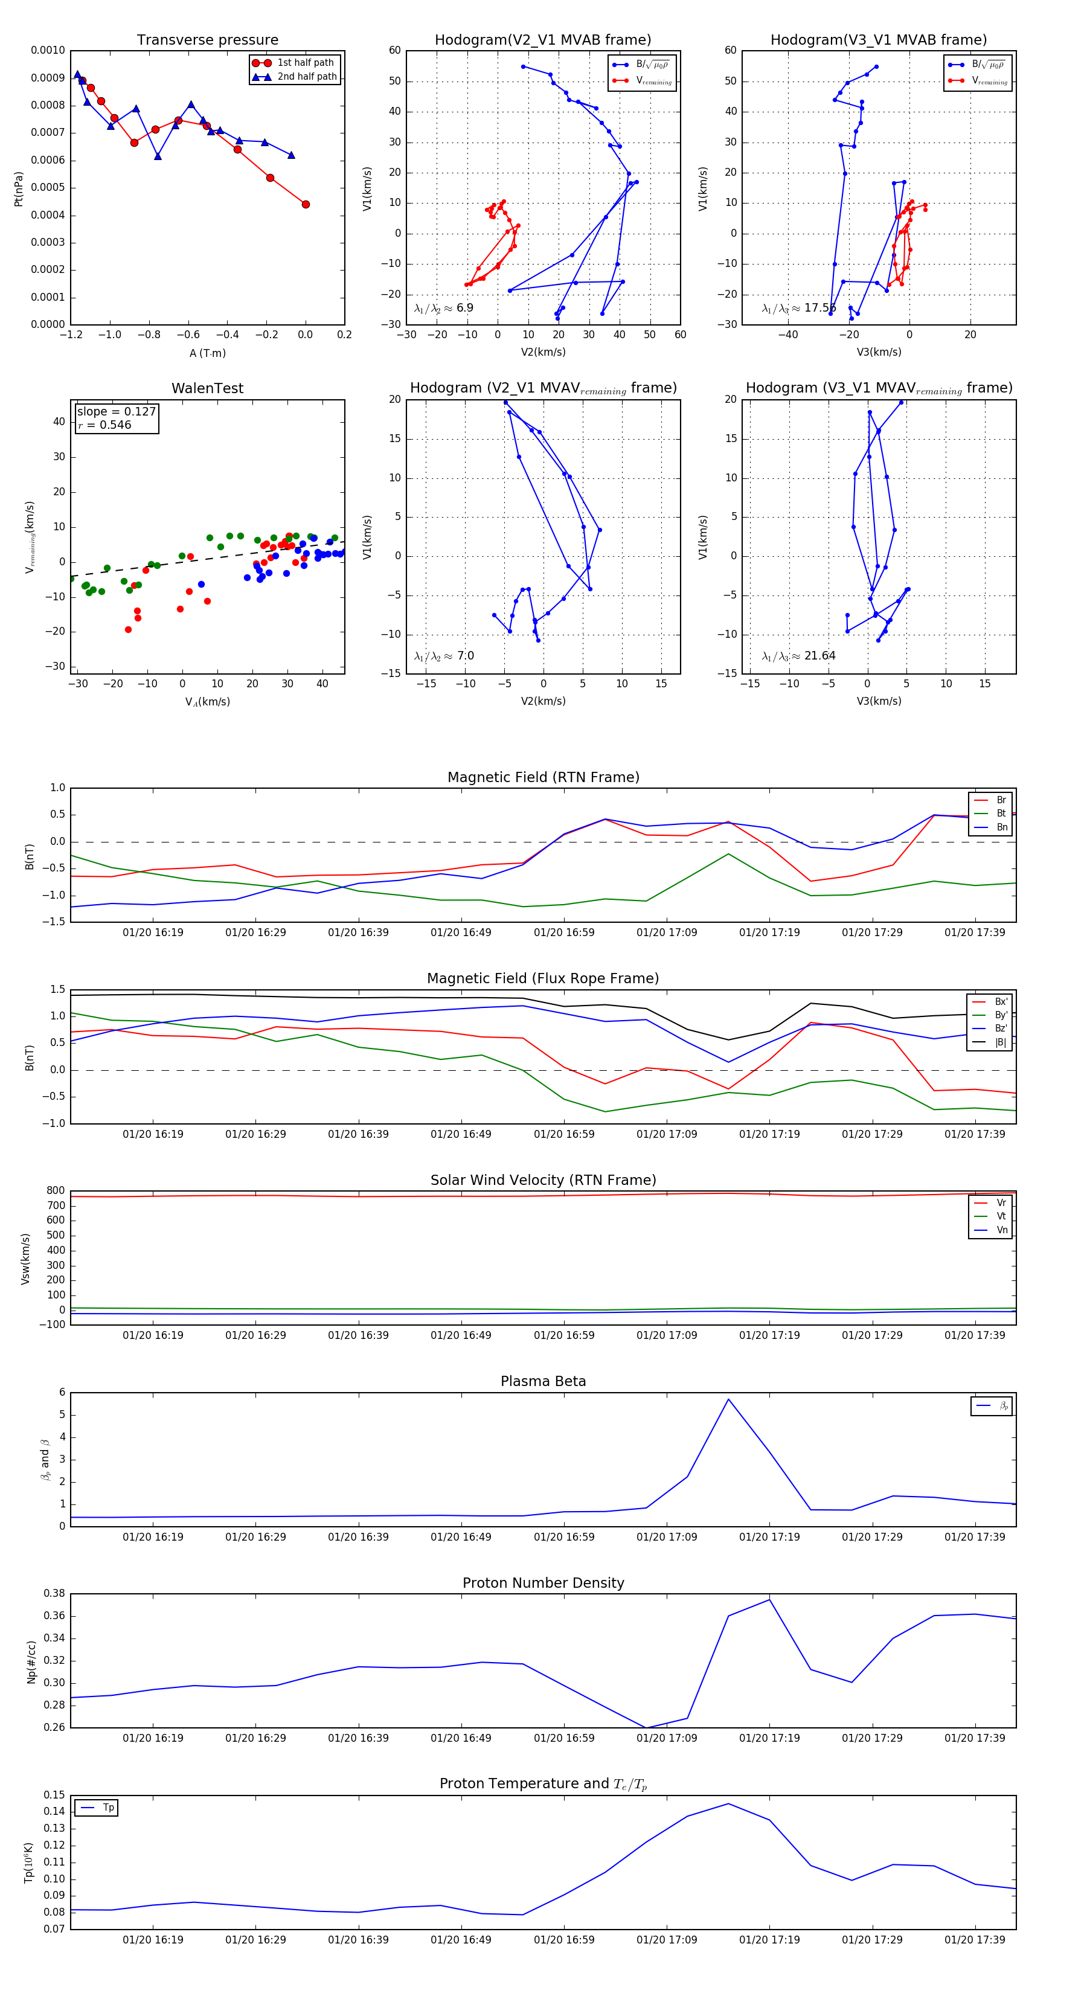
Task: Click the "Plasma Beta" plot title
Action: (x=543, y=1382)
